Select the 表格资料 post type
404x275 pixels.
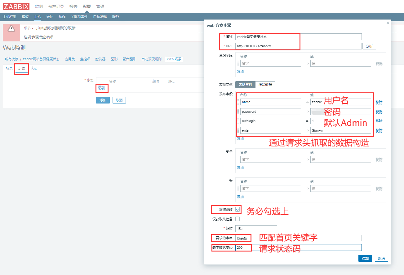point(245,85)
